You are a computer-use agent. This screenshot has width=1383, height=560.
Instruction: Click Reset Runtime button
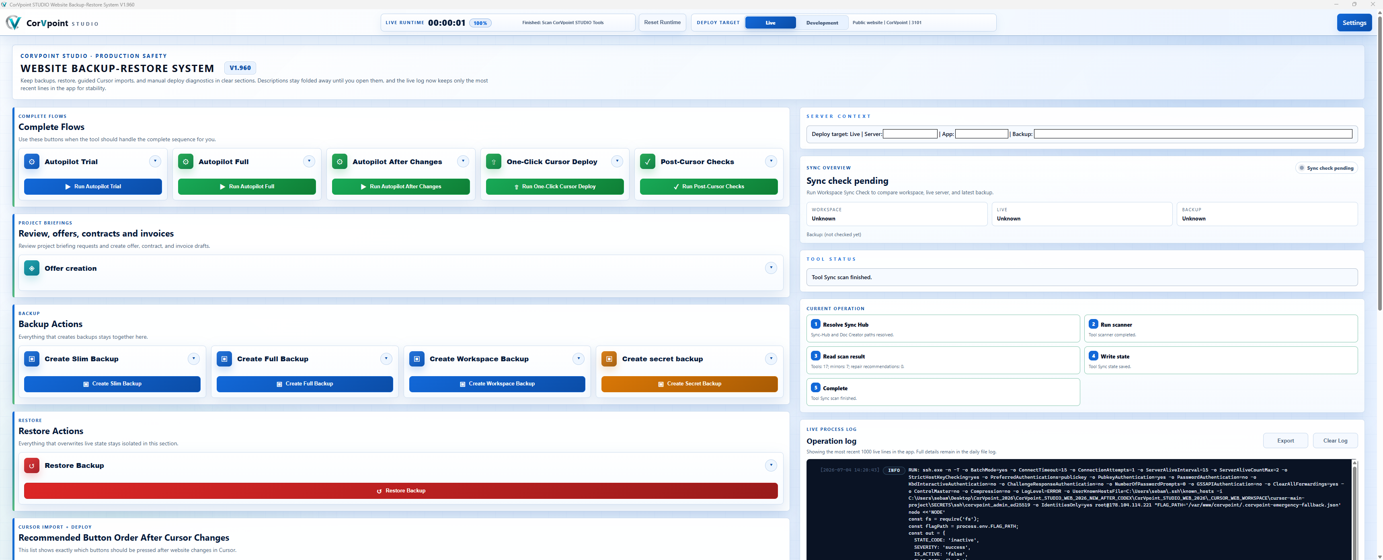coord(662,23)
